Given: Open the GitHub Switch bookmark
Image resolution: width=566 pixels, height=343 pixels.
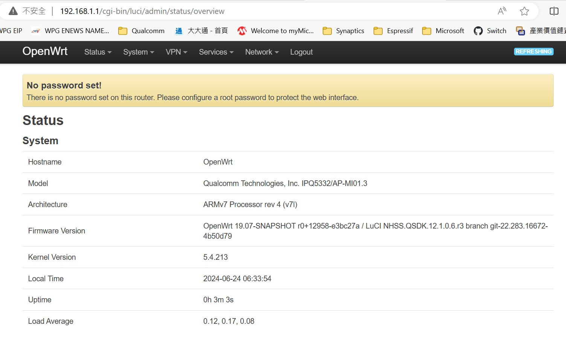Looking at the screenshot, I should (x=490, y=31).
